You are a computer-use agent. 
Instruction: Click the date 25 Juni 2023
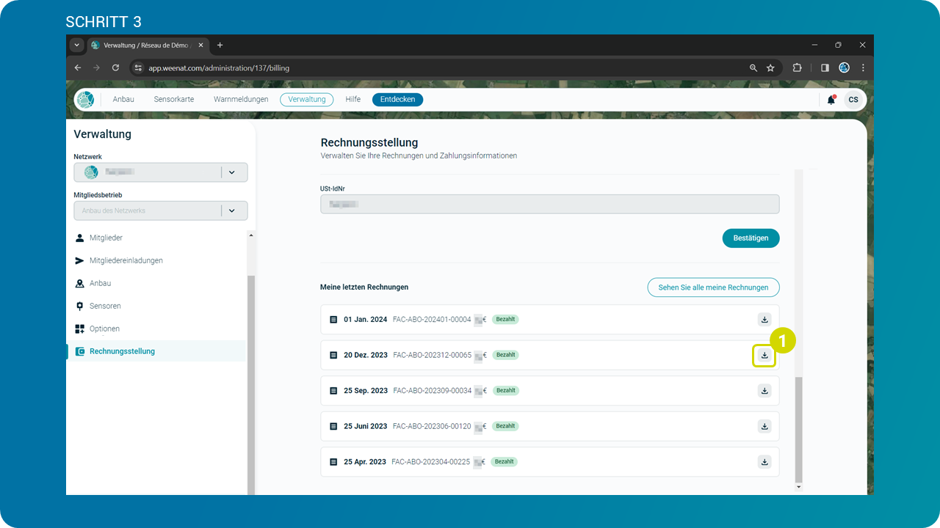(365, 426)
